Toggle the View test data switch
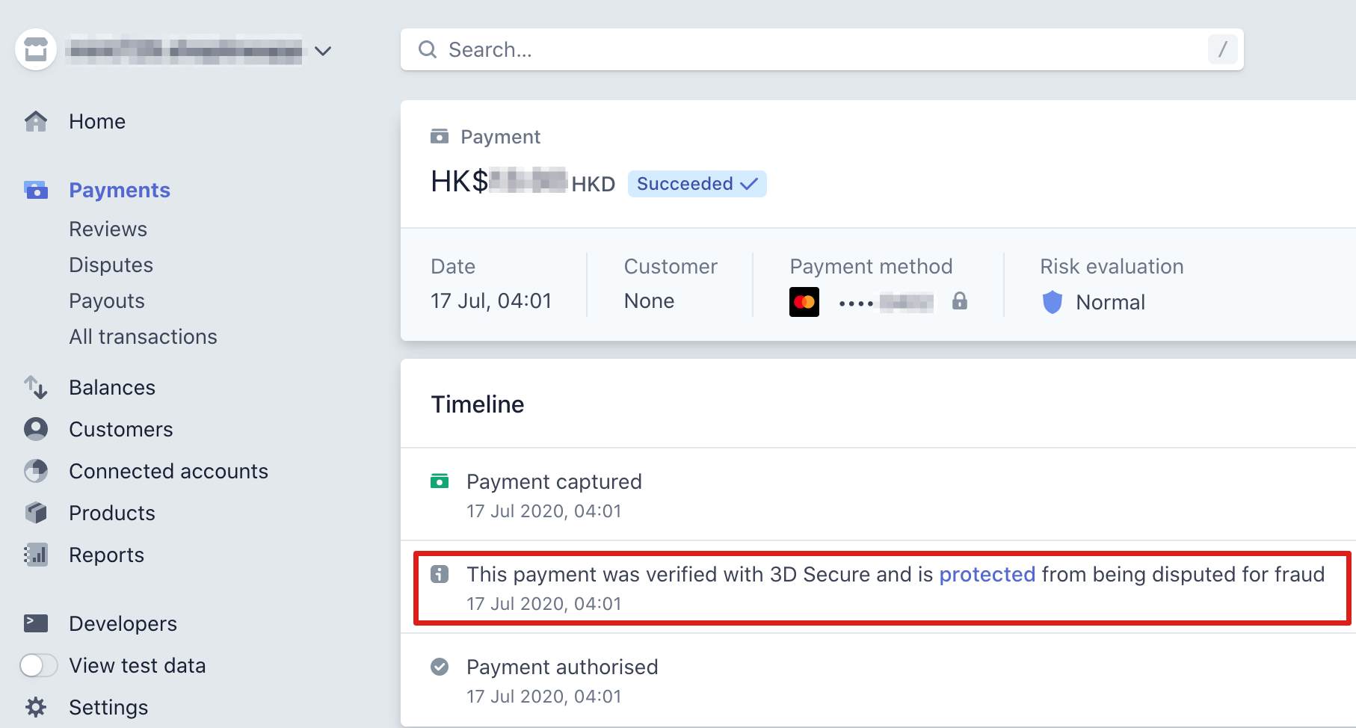The height and width of the screenshot is (728, 1356). click(x=39, y=665)
